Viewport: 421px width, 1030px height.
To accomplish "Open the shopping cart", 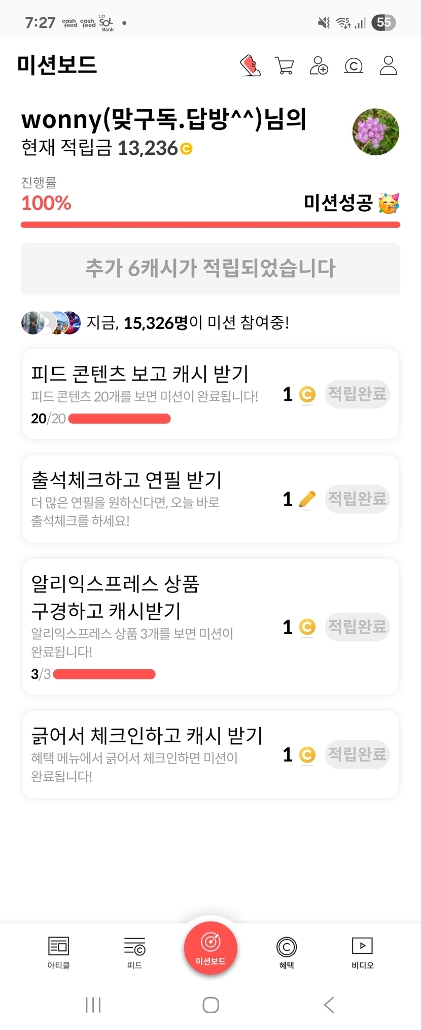I will click(x=285, y=66).
